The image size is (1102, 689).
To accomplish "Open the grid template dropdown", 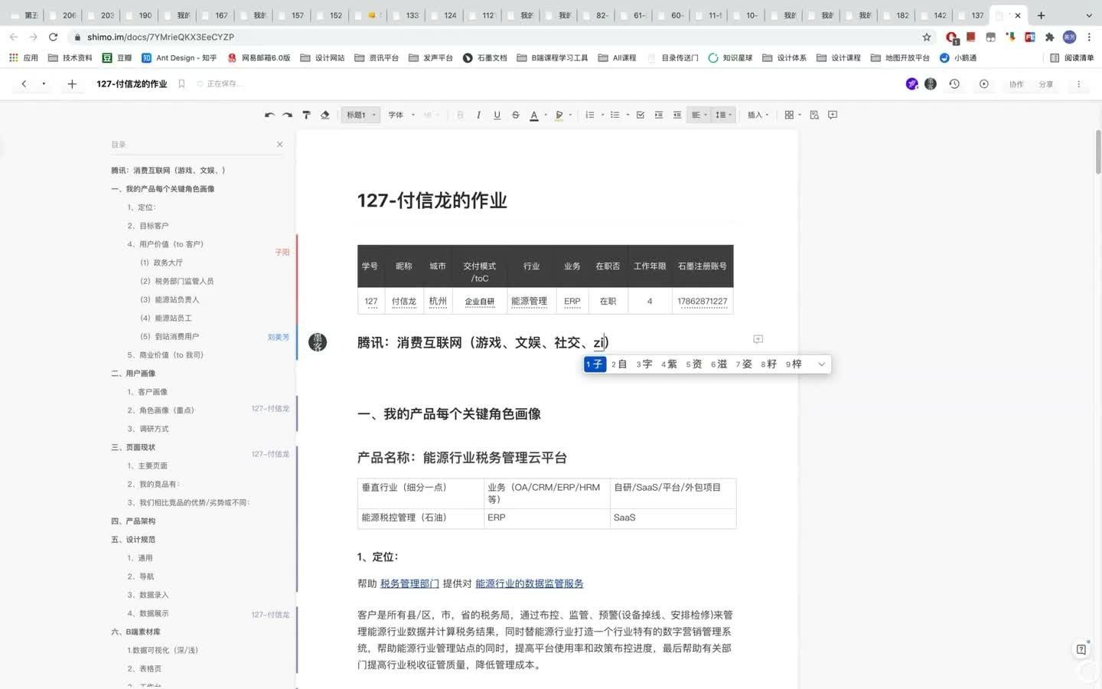I will 793,115.
